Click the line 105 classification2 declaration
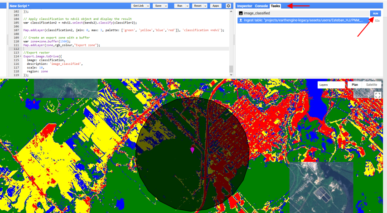The width and height of the screenshot is (387, 213). click(x=80, y=23)
